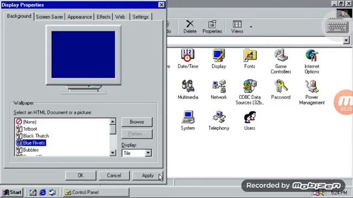Click the channels quick launch icon
The image size is (353, 198).
point(52,193)
